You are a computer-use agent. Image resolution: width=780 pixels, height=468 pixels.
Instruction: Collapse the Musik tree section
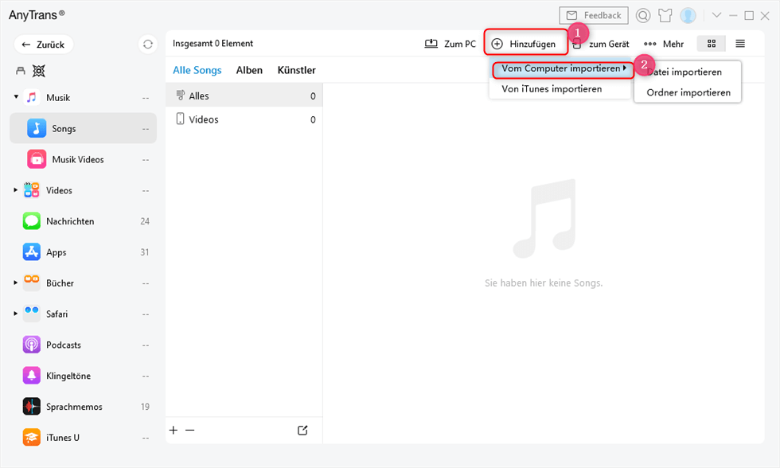tap(16, 97)
